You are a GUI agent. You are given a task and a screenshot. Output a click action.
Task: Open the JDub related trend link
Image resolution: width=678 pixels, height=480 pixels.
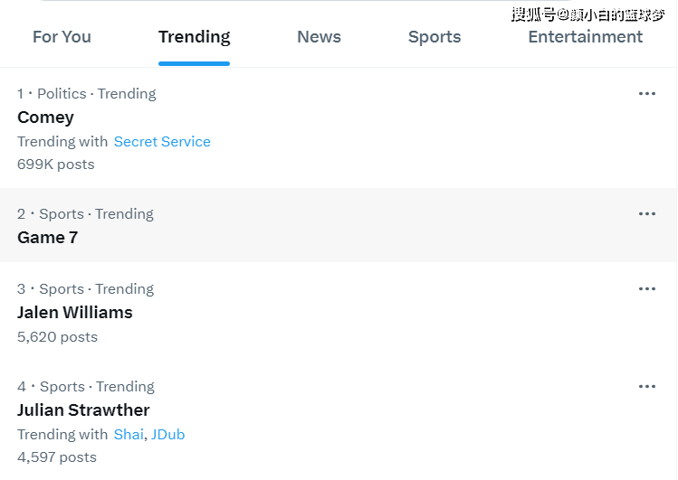click(167, 434)
